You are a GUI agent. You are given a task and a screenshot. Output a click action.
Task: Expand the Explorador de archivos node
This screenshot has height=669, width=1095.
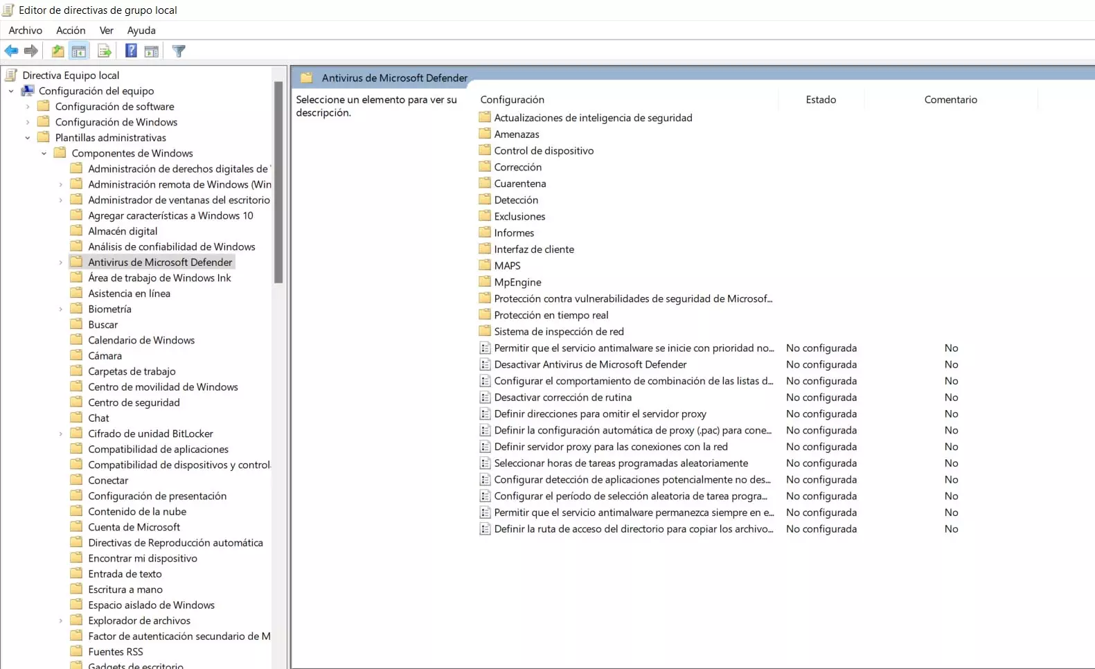[61, 621]
